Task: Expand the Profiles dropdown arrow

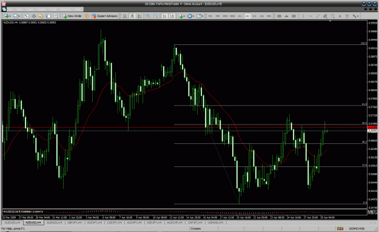Action: [19, 16]
